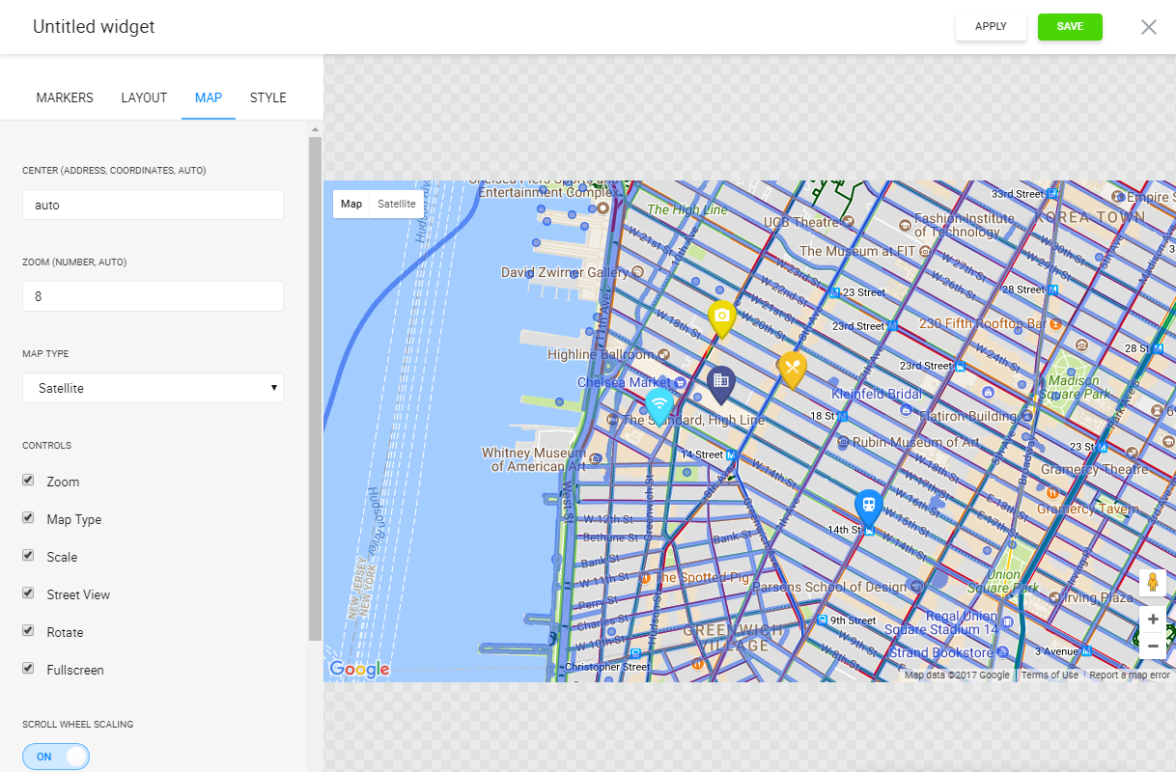Viewport: 1176px width, 772px height.
Task: Click Rubin Museum of Art place icon
Action: (x=843, y=442)
